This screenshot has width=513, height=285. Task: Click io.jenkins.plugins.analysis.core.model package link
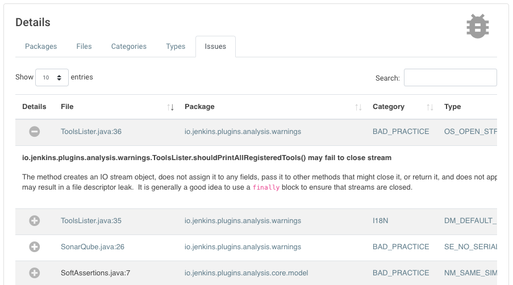[246, 273]
